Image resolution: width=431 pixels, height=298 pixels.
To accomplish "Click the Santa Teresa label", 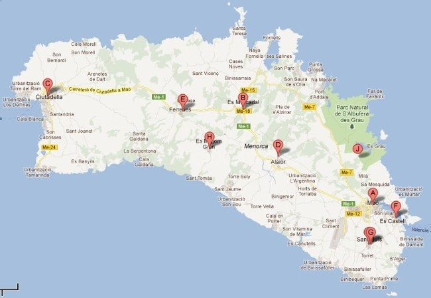I will (239, 31).
